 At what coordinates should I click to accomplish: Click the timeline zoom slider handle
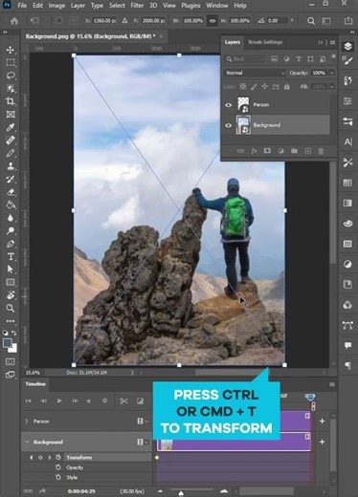[181, 493]
